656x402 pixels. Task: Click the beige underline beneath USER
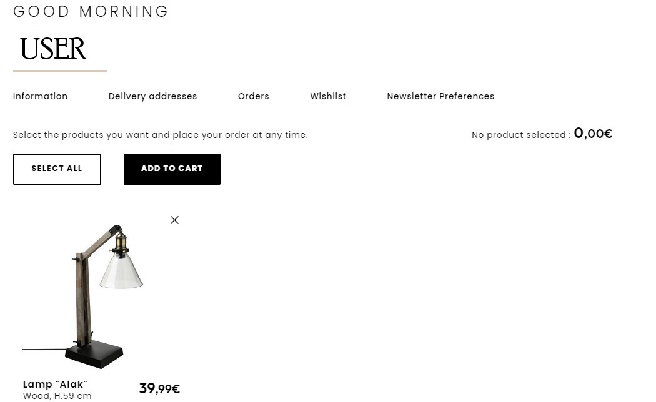[60, 71]
